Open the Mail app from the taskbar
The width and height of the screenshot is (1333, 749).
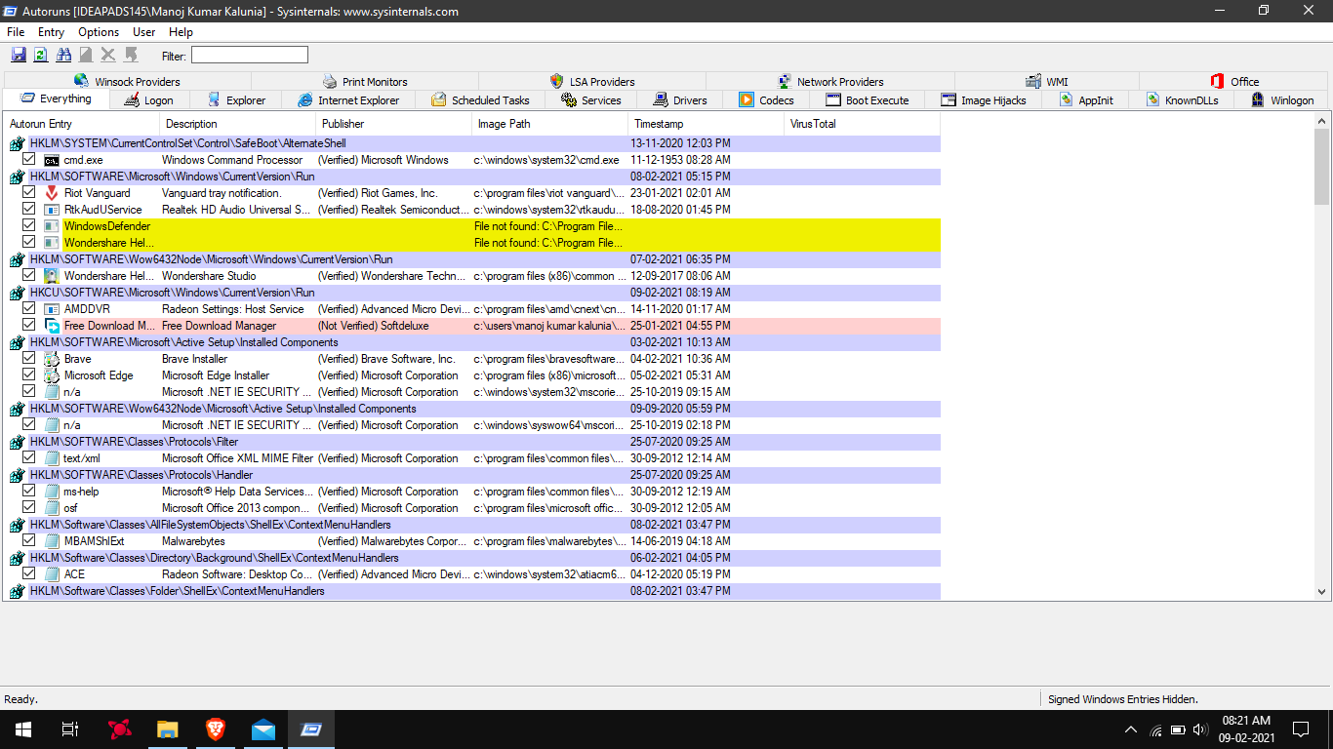coord(263,729)
